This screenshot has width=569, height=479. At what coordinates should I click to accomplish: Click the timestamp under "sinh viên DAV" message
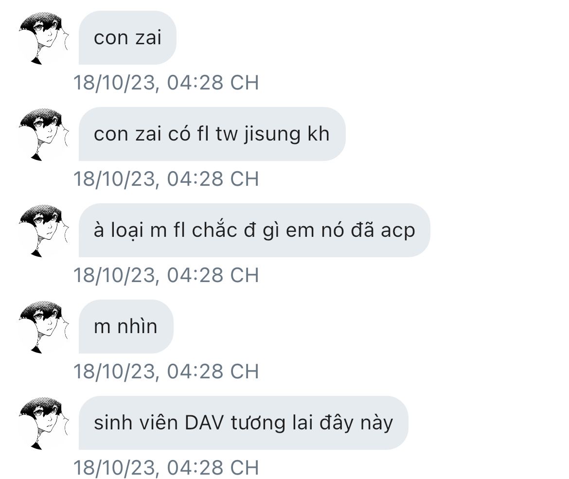[166, 467]
